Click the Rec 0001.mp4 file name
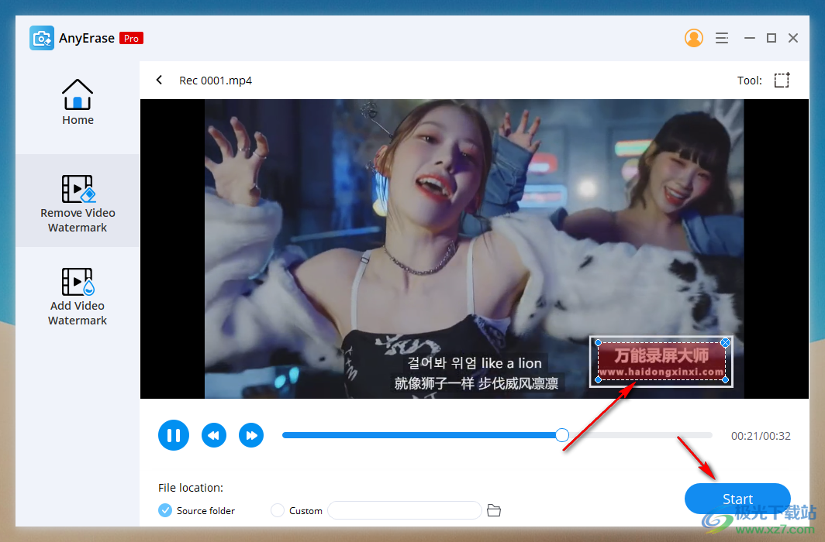This screenshot has width=825, height=542. point(216,80)
